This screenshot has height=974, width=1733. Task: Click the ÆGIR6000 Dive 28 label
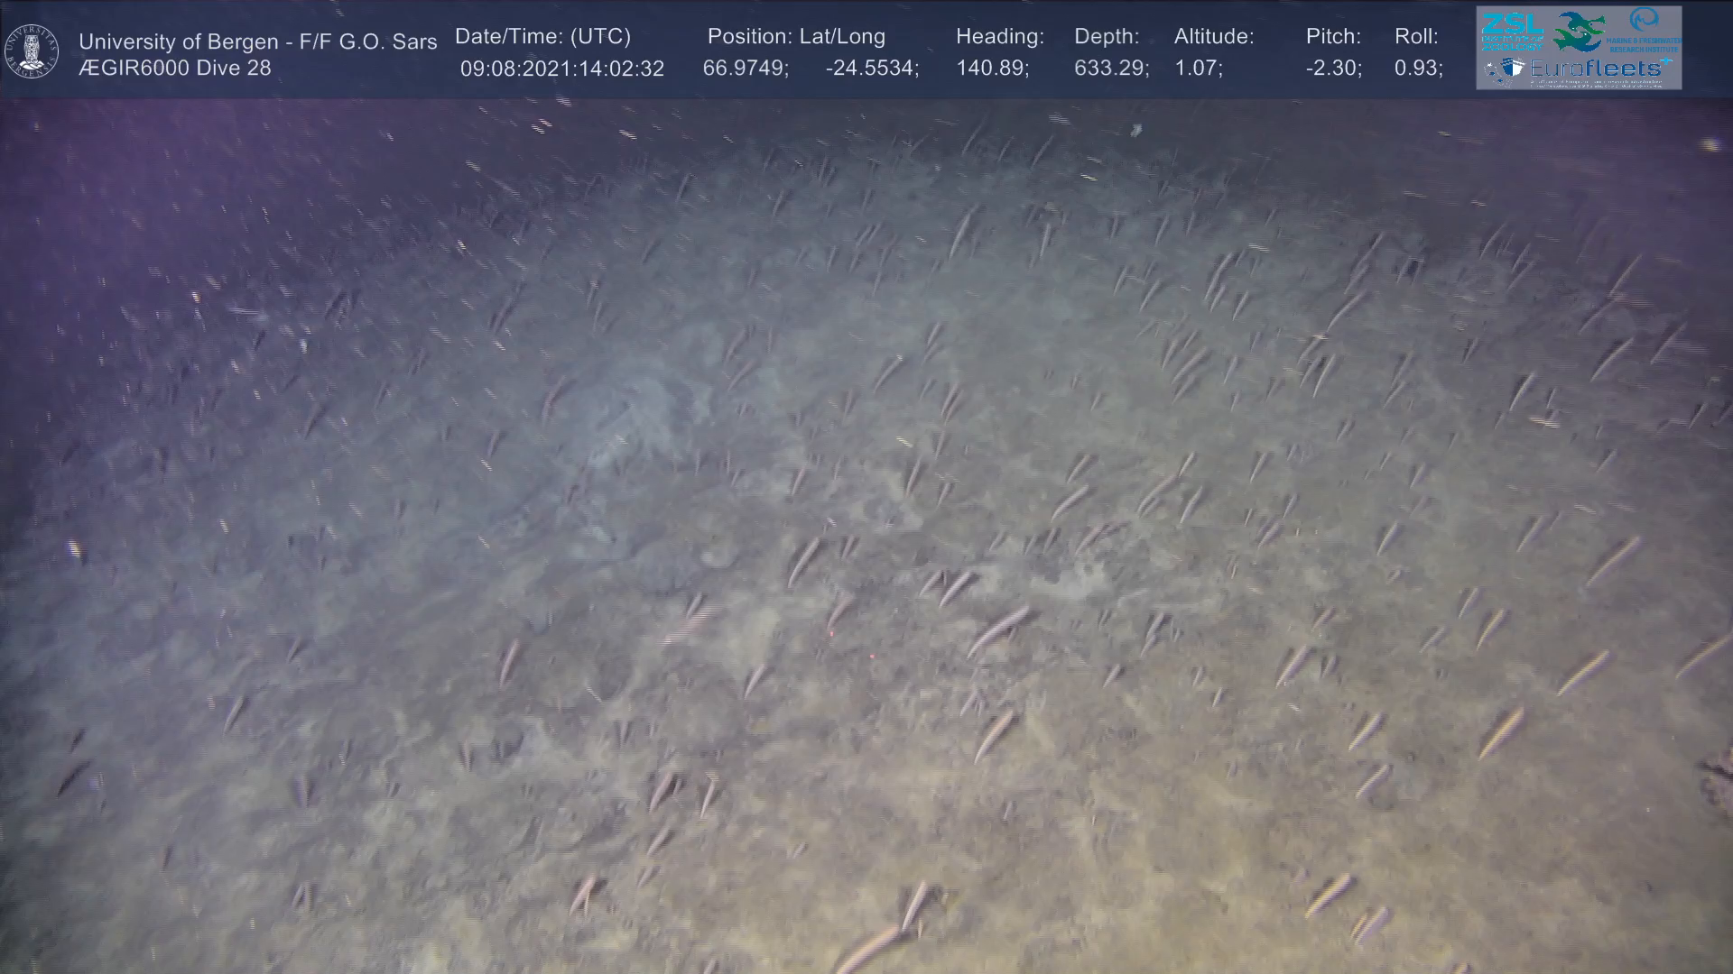point(175,69)
